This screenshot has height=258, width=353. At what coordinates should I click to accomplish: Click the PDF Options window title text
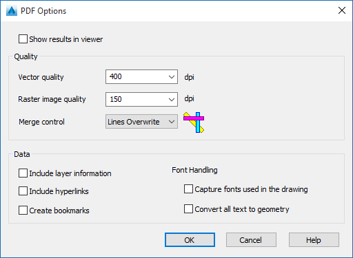[43, 11]
